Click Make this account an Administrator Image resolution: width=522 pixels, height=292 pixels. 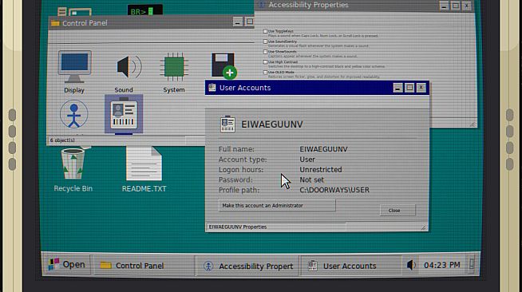click(x=277, y=206)
